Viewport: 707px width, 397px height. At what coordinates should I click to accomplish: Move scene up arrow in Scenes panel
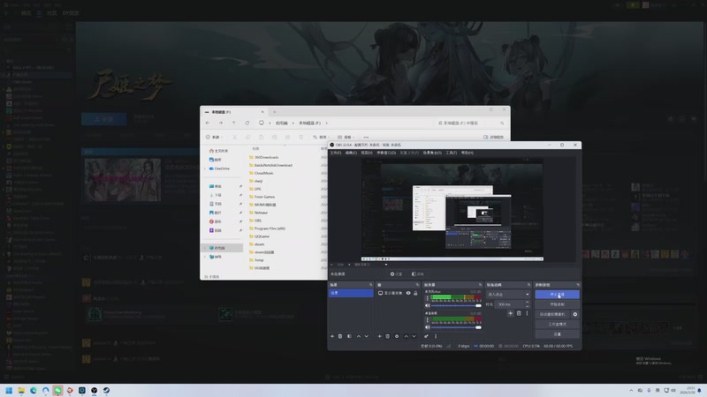(x=359, y=336)
